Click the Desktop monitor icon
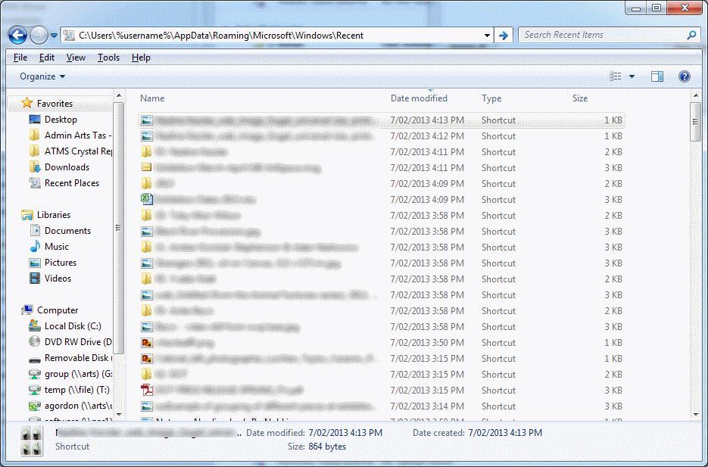 pyautogui.click(x=35, y=120)
